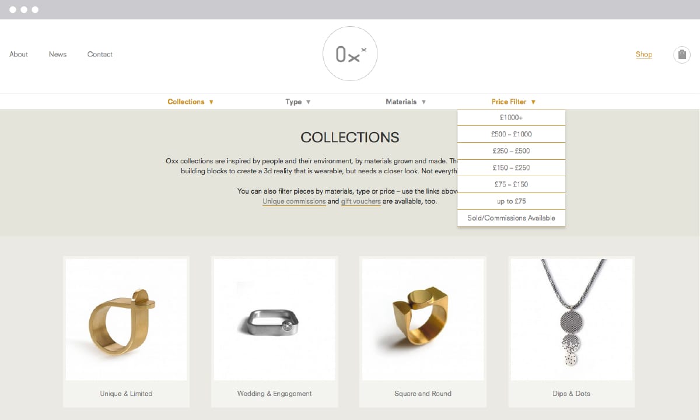Screen dimensions: 700x420
Task: Filter by £250 – £500 price range
Action: tap(511, 151)
